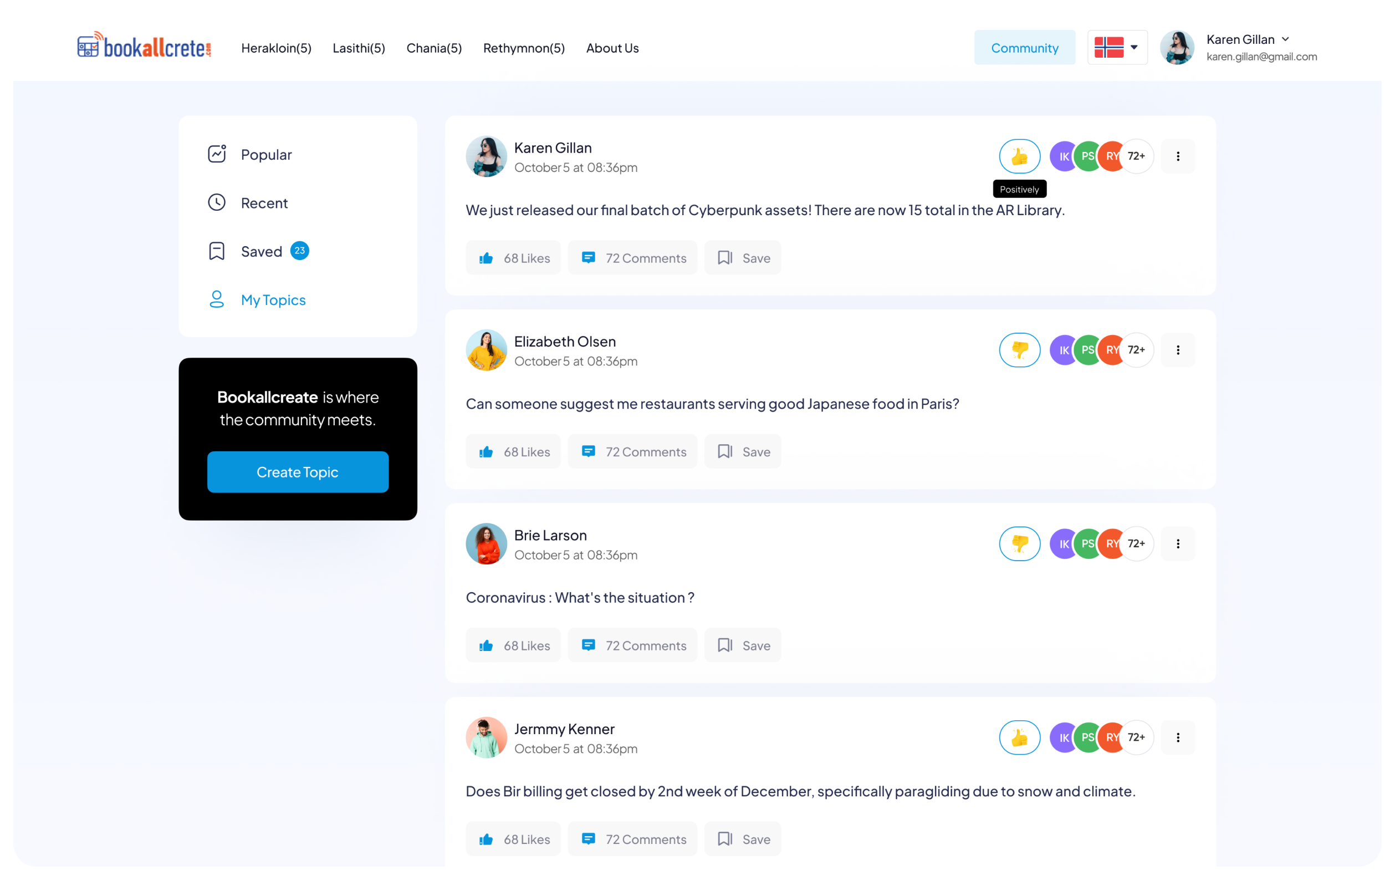Click the purple IK avatar on Brie Larson's post
Viewport: 1395px width, 880px height.
(x=1061, y=543)
